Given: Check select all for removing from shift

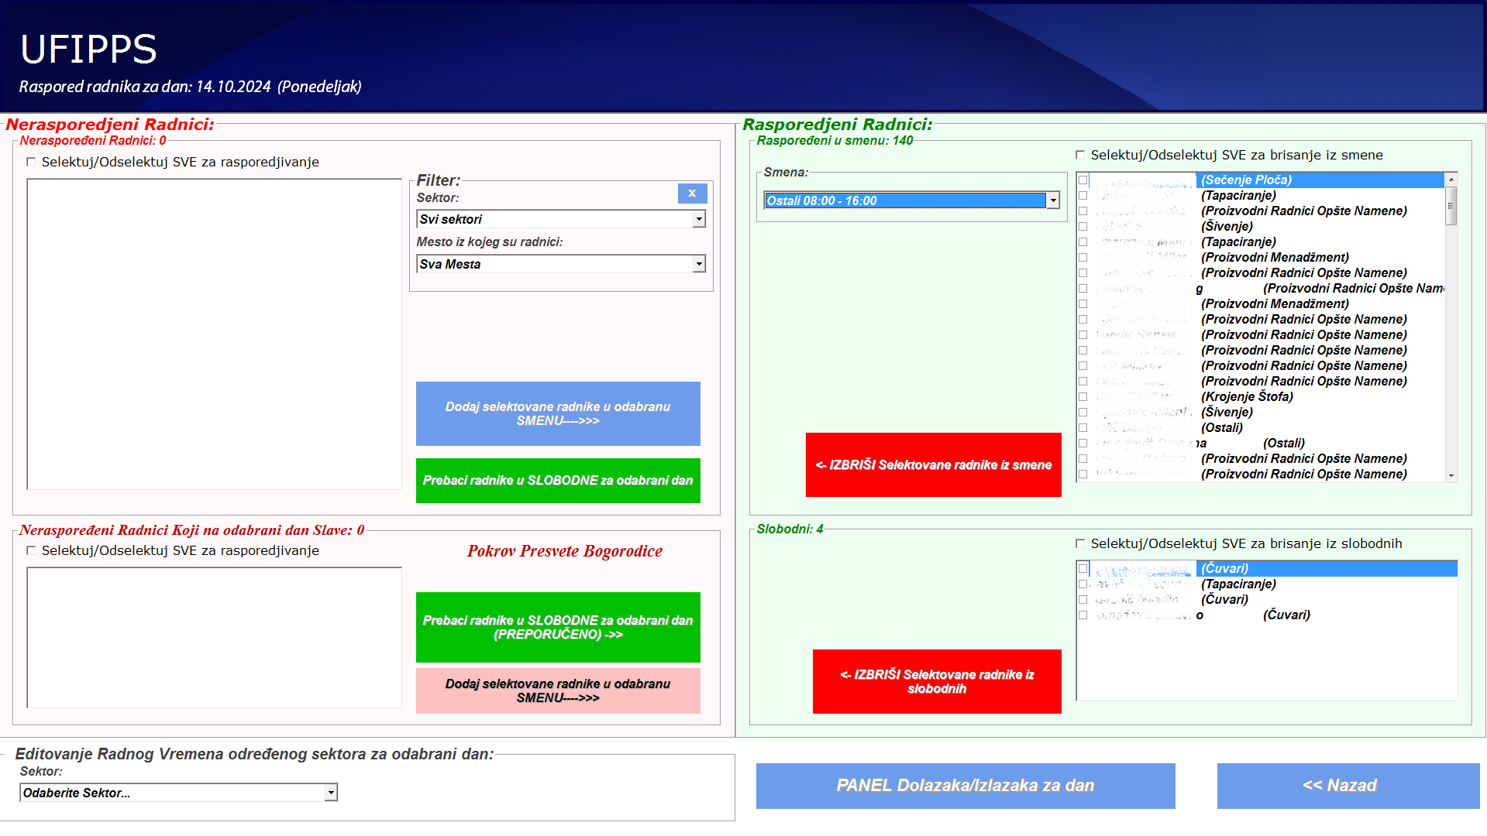Looking at the screenshot, I should click(1080, 155).
